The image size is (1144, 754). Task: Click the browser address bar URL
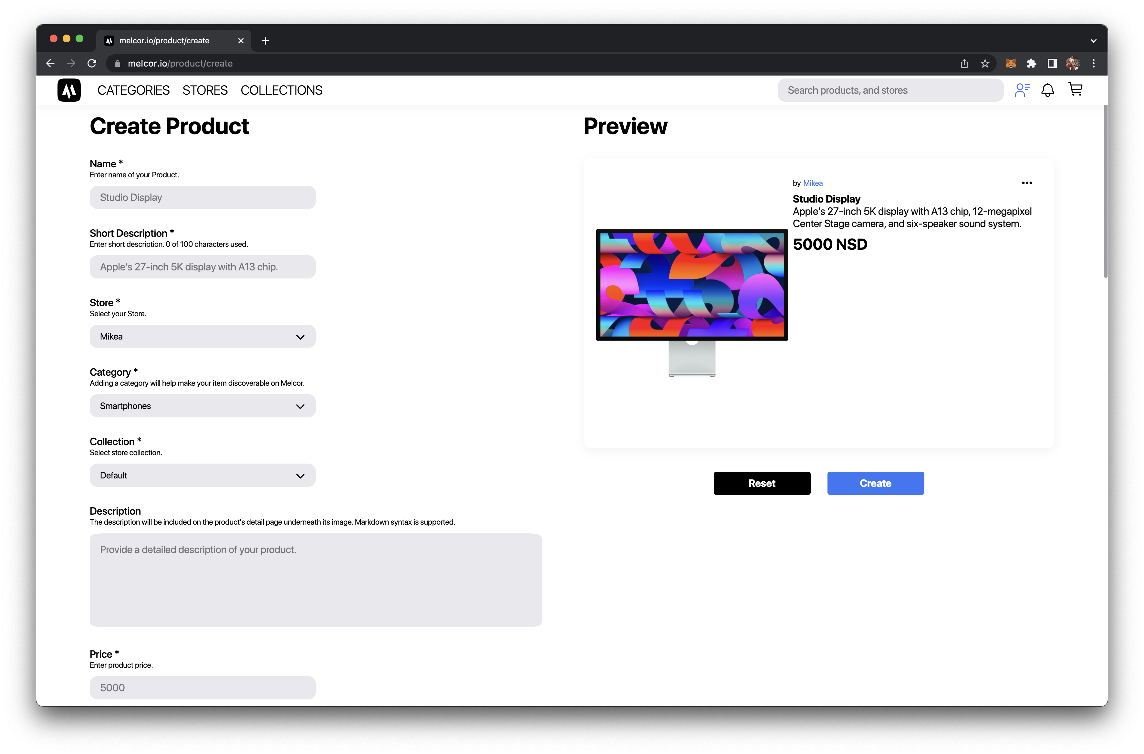point(180,63)
